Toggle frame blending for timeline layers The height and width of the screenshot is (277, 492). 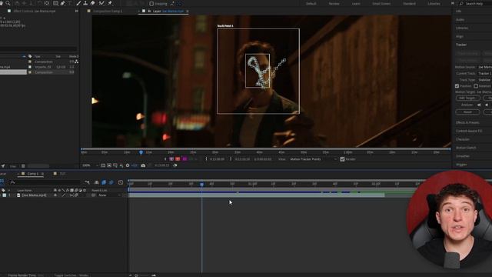(x=104, y=182)
